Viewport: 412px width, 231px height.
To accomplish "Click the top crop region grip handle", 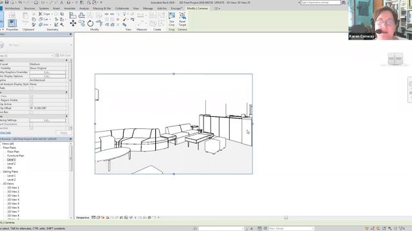I will click(x=174, y=74).
